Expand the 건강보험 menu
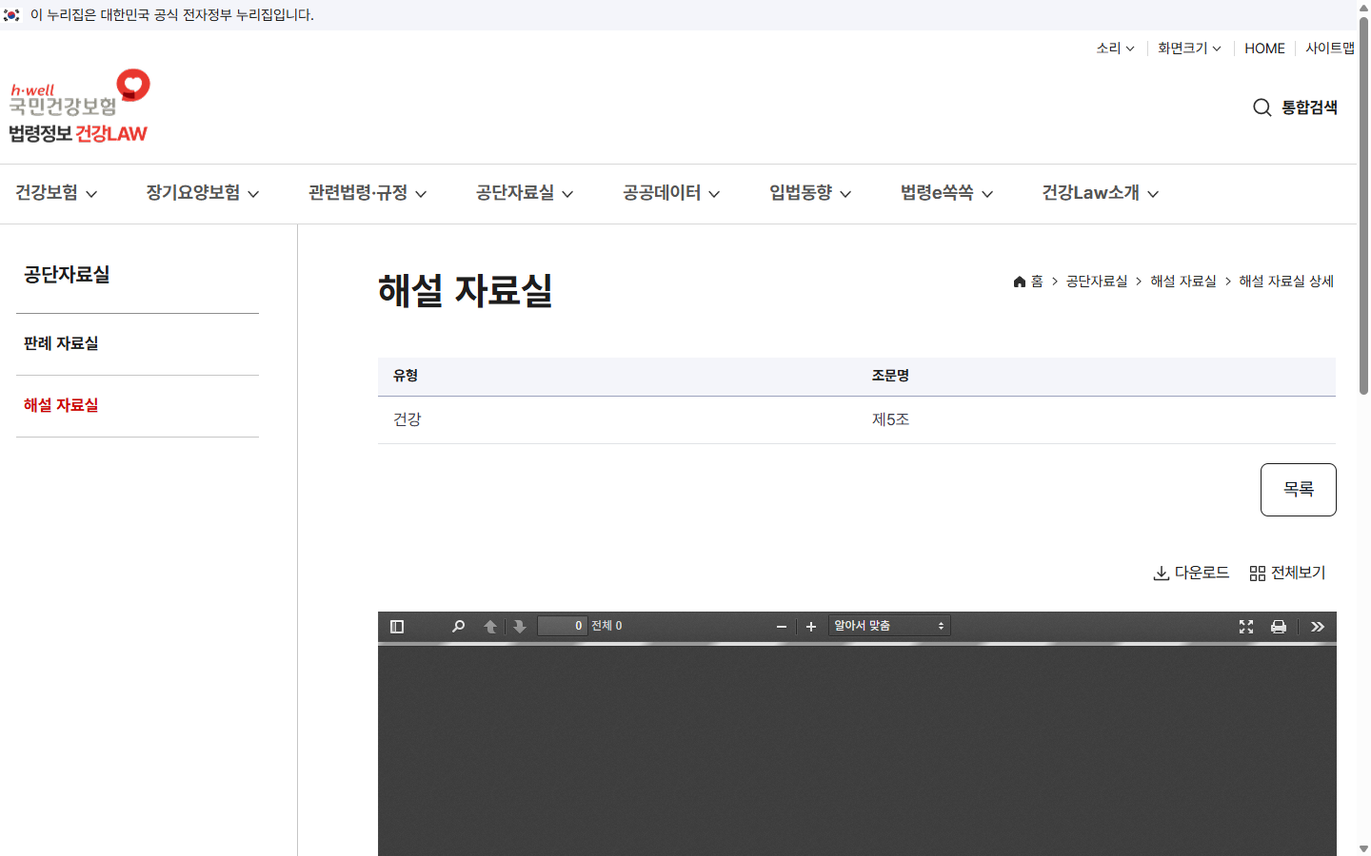Image resolution: width=1371 pixels, height=856 pixels. click(56, 193)
